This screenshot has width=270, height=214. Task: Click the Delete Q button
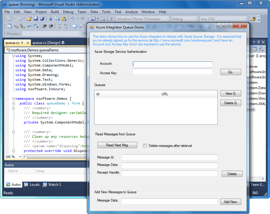coord(230,103)
